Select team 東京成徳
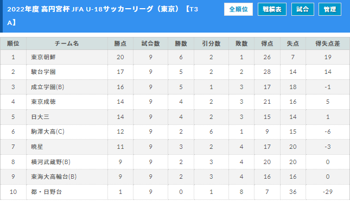The height and width of the screenshot is (201, 350). pyautogui.click(x=43, y=102)
